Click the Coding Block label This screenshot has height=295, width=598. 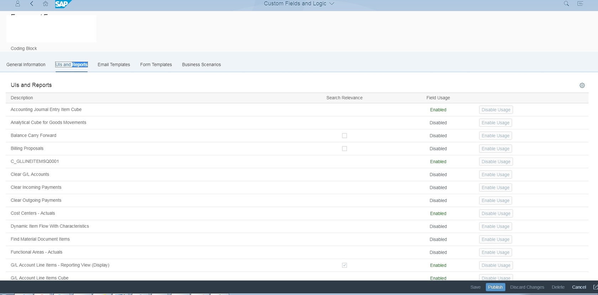click(24, 48)
